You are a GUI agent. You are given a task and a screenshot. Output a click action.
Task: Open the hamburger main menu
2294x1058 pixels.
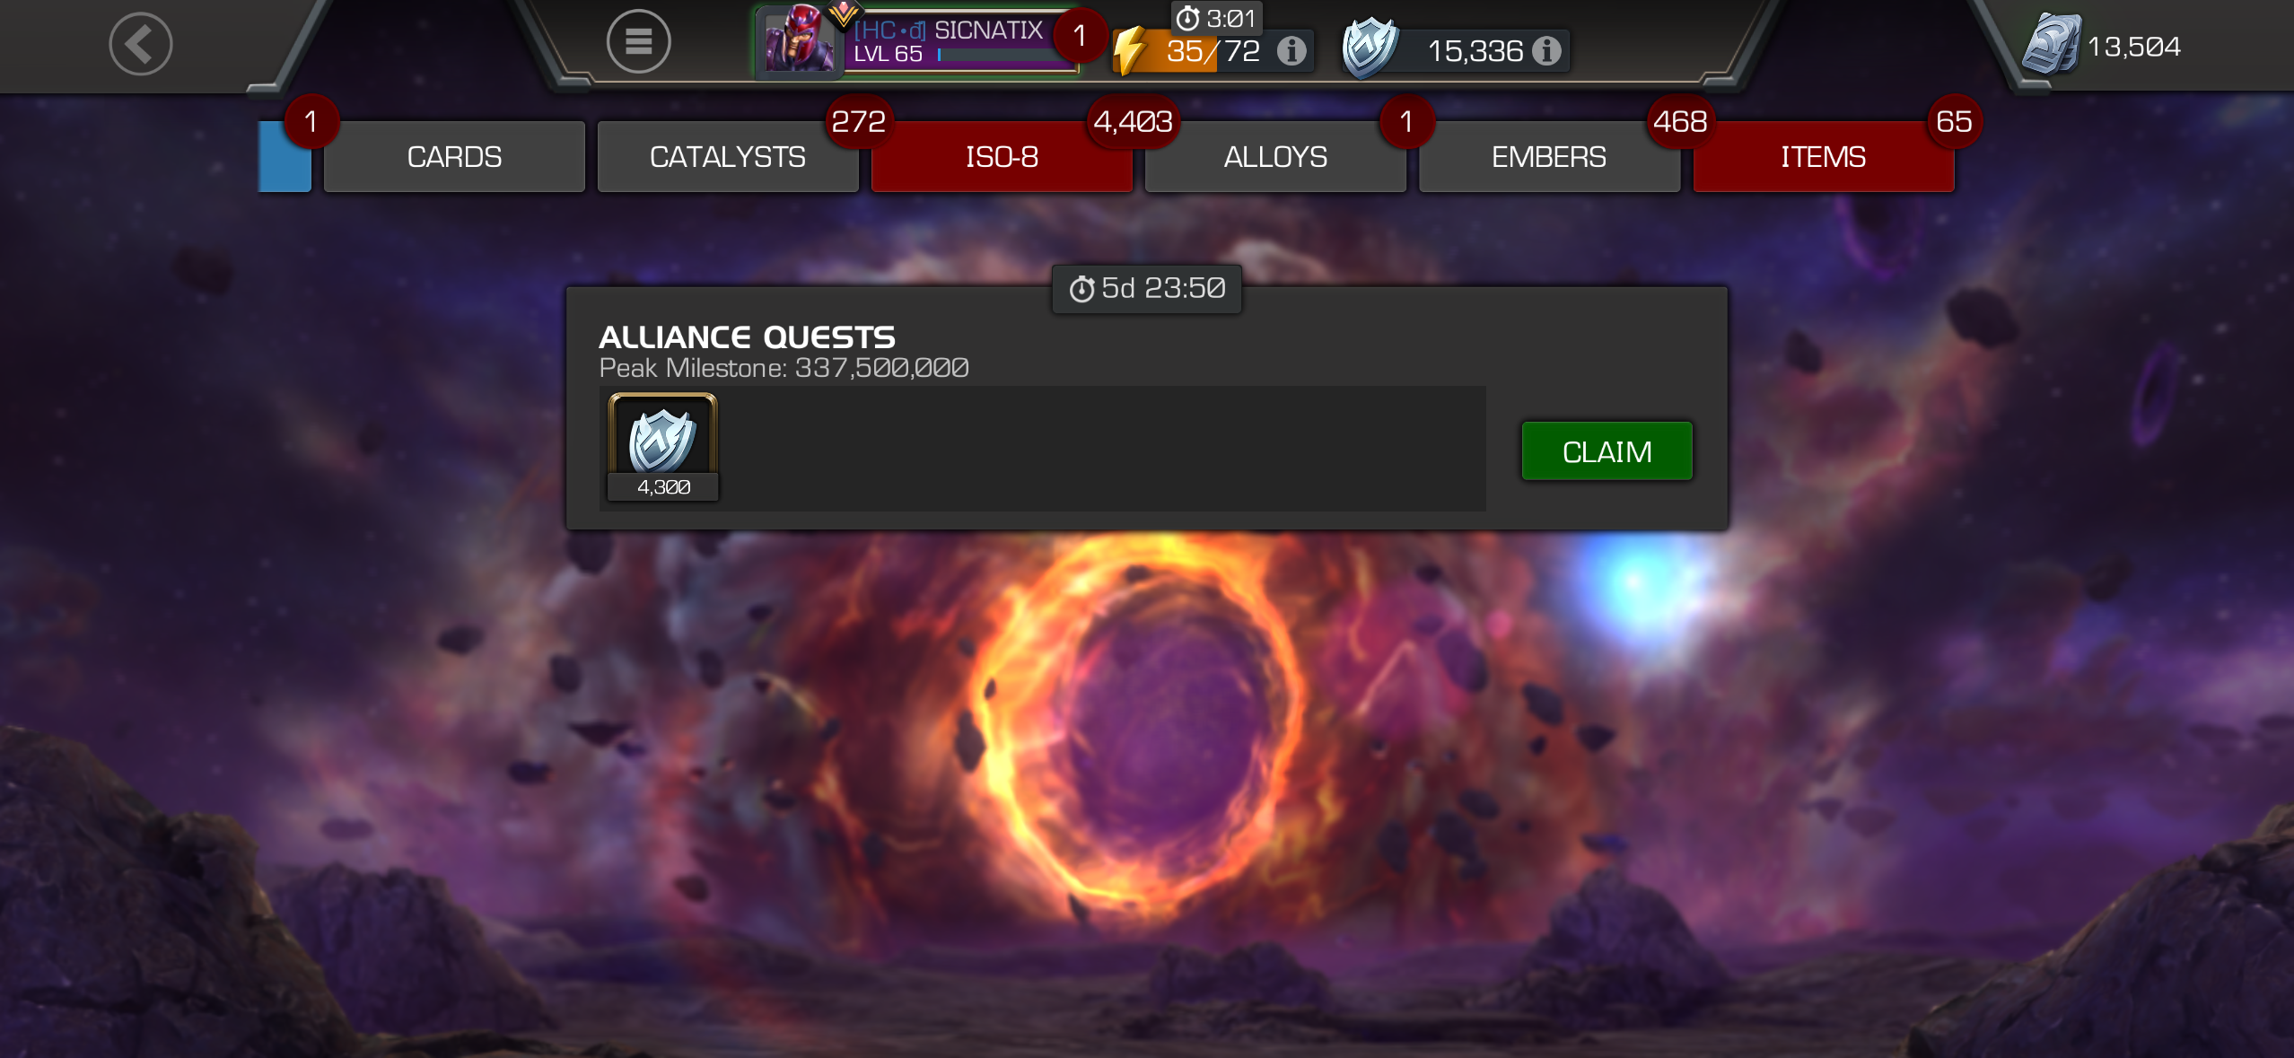point(638,41)
